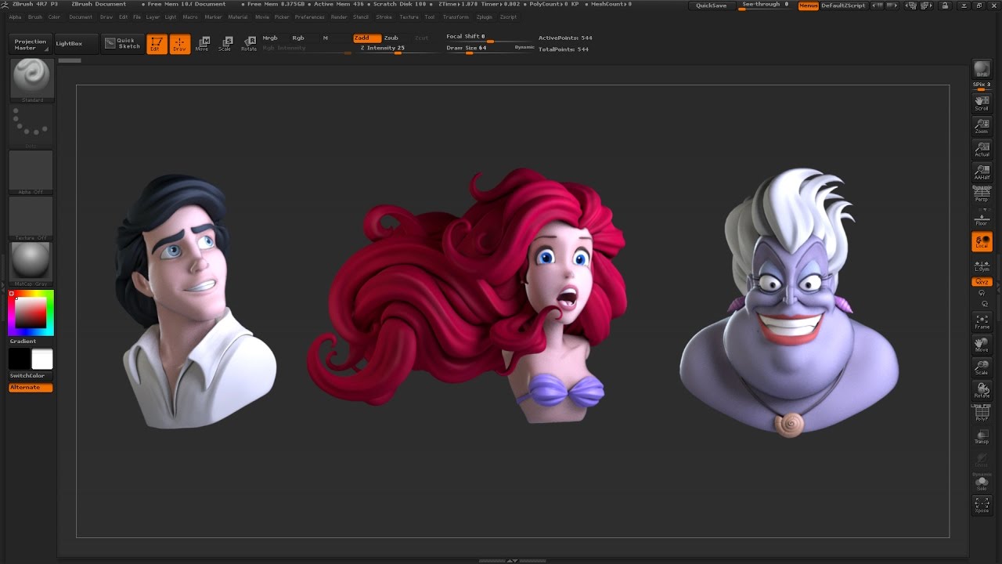
Task: Toggle Solo mode
Action: (x=982, y=483)
